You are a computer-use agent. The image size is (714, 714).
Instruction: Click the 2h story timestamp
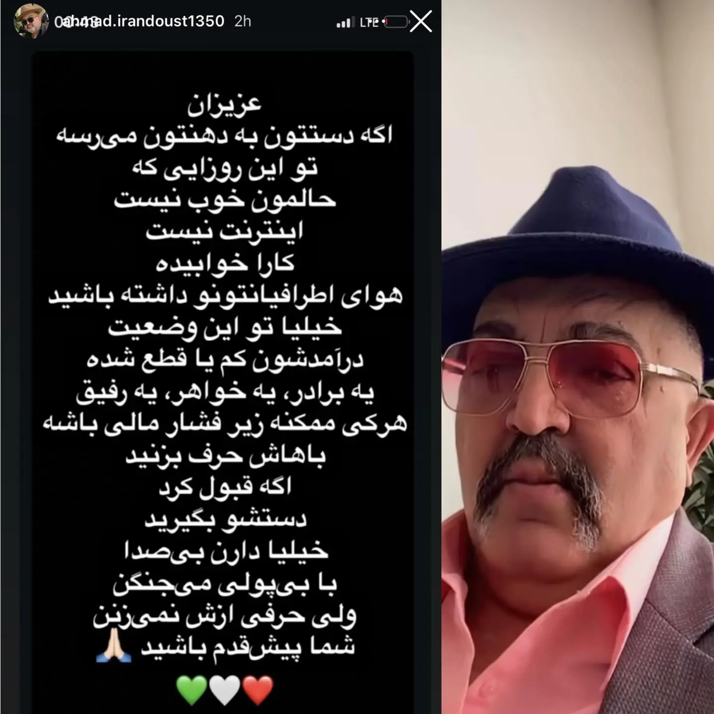pos(243,21)
